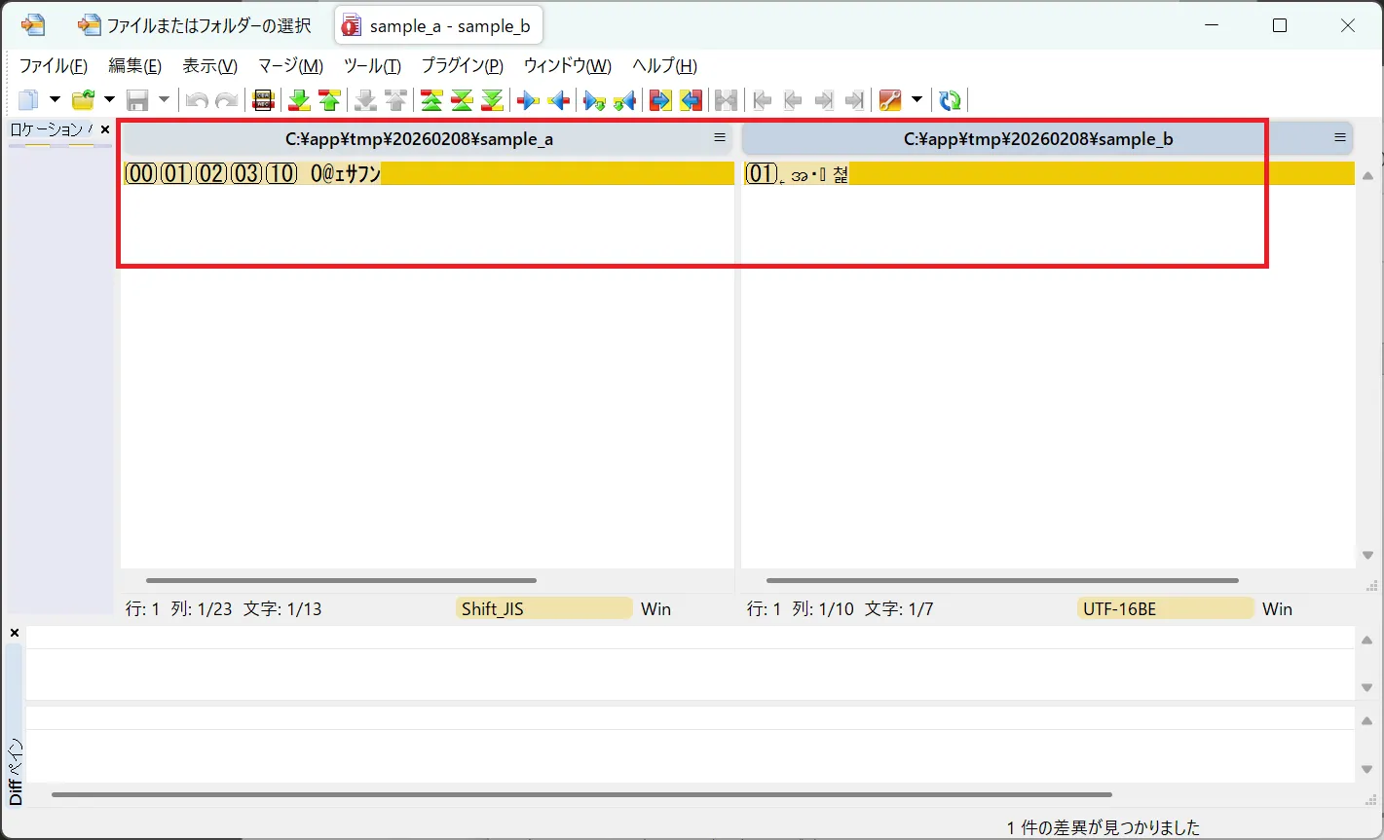
Task: Switch to the ファイルまたはフォルダーの選択 tab
Action: point(200,26)
